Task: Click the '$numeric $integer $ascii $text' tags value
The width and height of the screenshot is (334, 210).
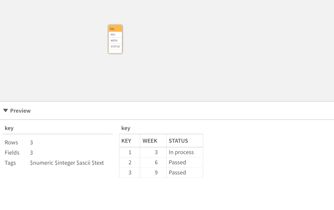Action: pos(67,163)
